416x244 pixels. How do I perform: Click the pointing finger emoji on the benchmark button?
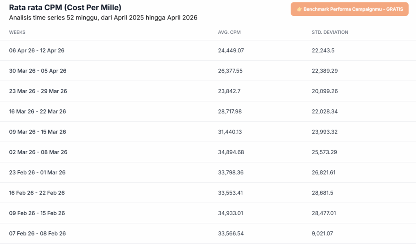tap(300, 9)
